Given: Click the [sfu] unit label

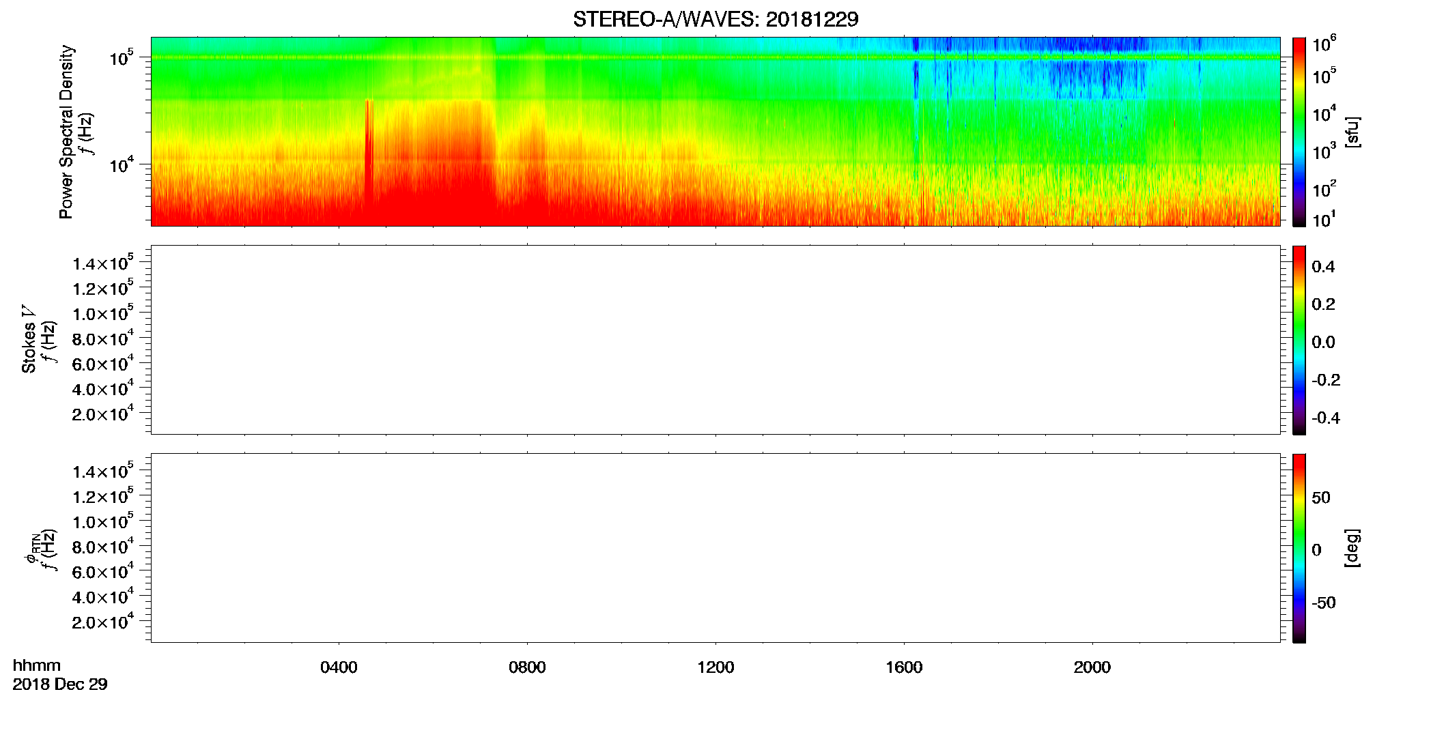Looking at the screenshot, I should (1352, 132).
